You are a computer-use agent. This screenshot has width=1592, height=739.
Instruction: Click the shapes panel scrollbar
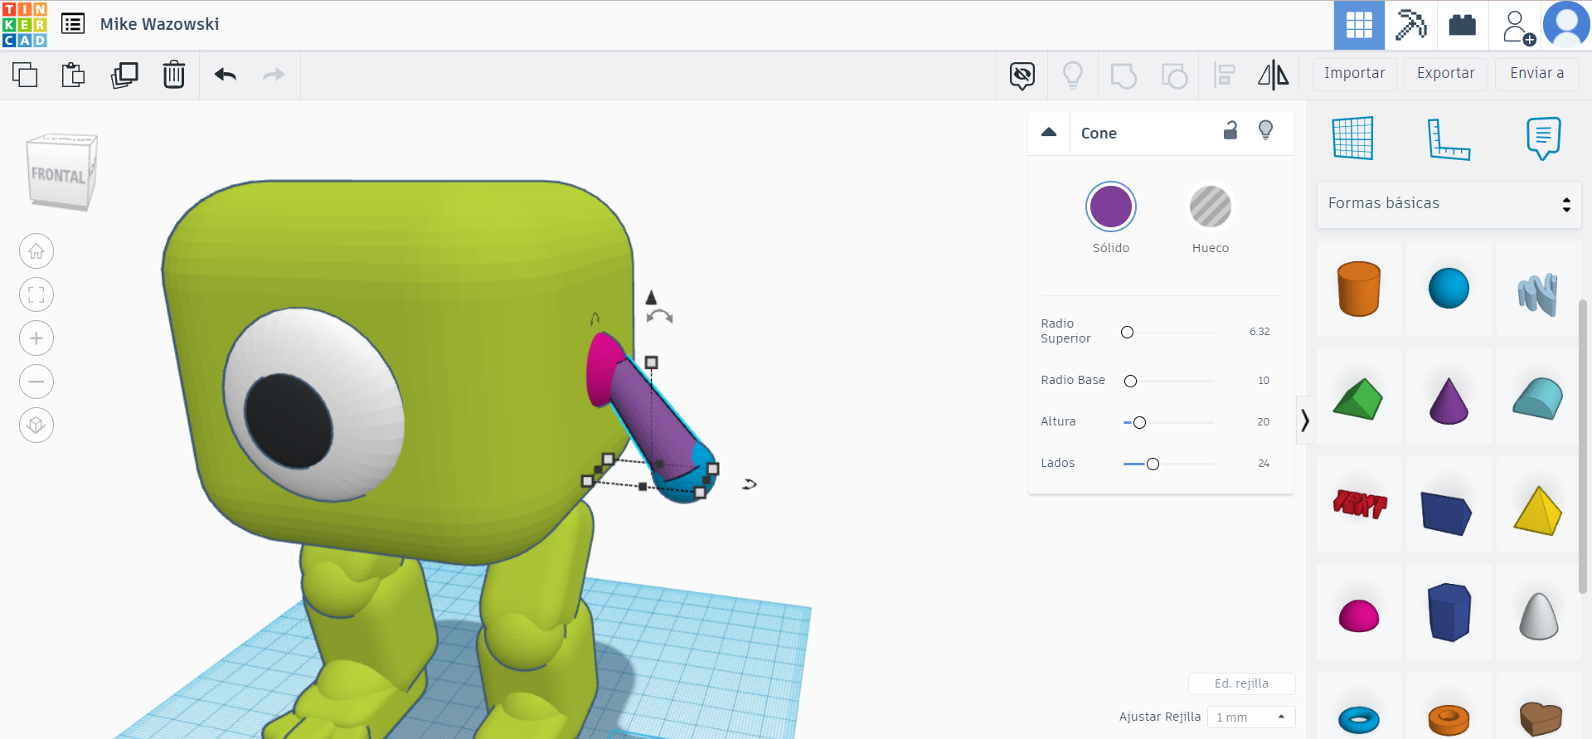coord(1583,446)
